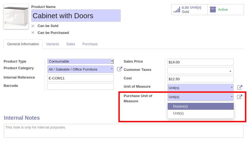Toggle the Can be Sold checkbox
Viewport: 247px width, 150px height.
pos(33,26)
